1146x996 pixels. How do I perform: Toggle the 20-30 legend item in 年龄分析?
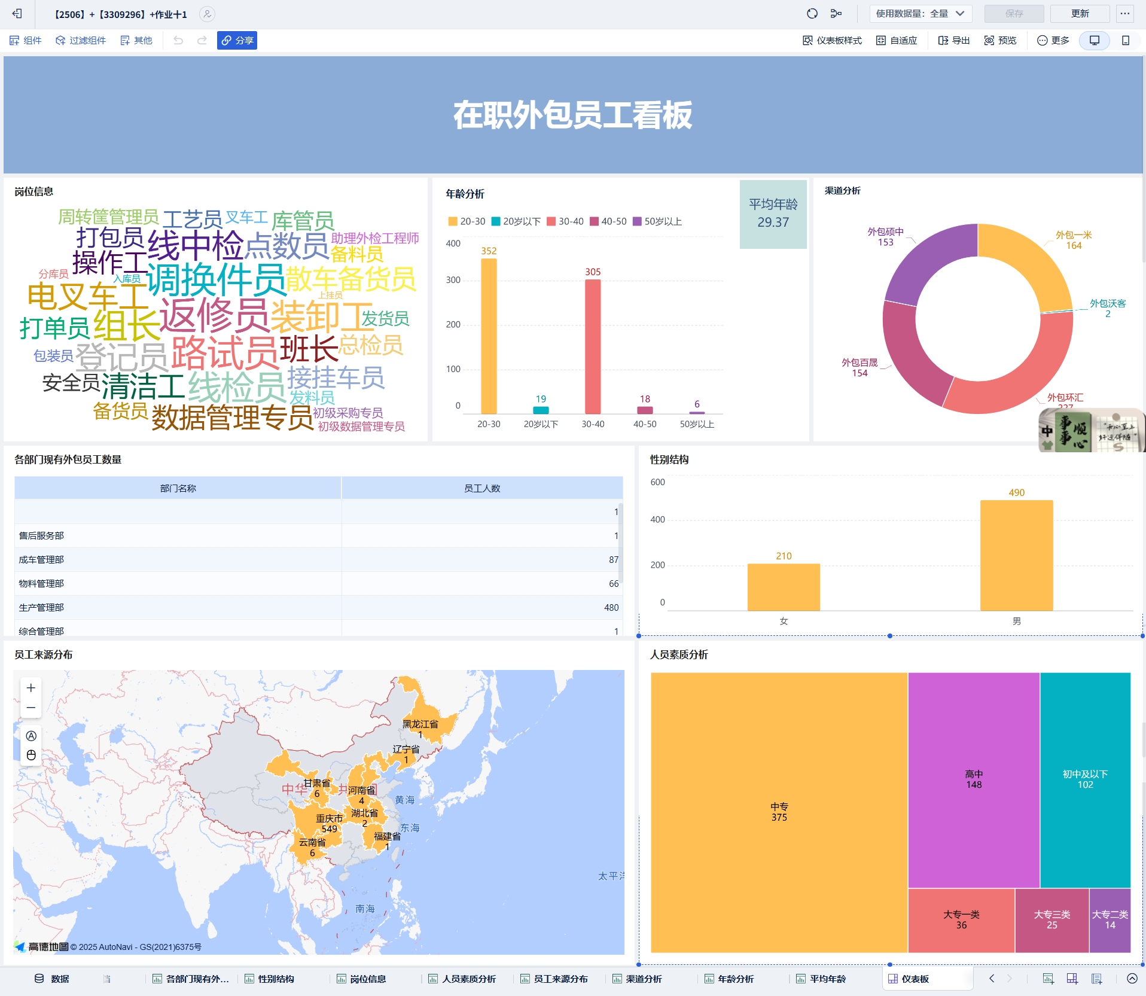coord(467,221)
